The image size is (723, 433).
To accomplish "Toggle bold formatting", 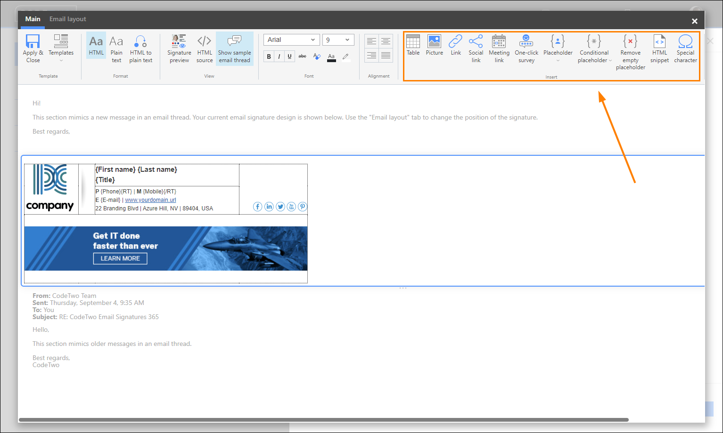I will tap(269, 56).
